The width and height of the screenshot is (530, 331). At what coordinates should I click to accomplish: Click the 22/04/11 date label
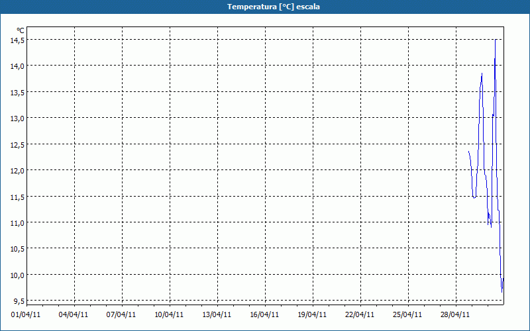tap(360, 315)
